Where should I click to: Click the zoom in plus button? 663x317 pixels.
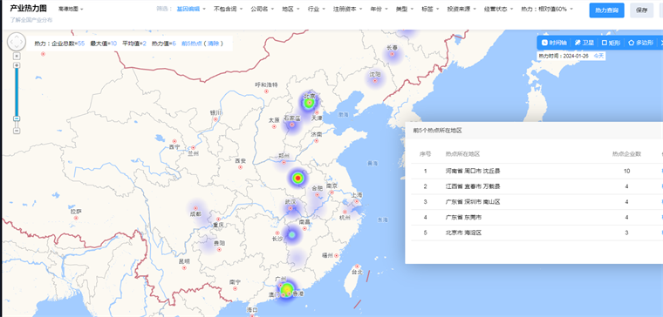pyautogui.click(x=17, y=65)
